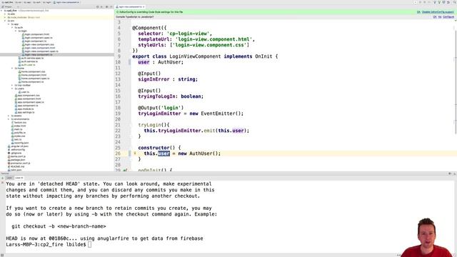Image resolution: width=457 pixels, height=257 pixels.
Task: Open login-view.component.css file
Action: [x=38, y=44]
